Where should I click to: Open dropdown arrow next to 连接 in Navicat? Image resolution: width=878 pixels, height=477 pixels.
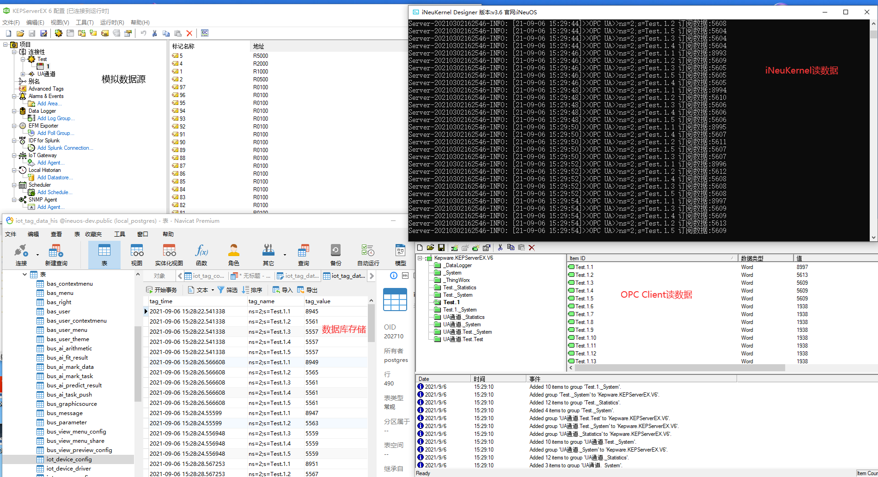(37, 255)
